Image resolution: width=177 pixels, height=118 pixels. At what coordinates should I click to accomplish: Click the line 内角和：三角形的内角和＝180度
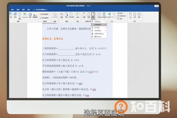tap(60, 78)
